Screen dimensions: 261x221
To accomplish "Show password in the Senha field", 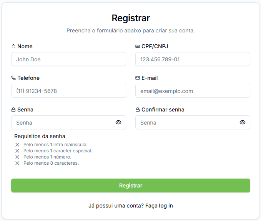I will pyautogui.click(x=118, y=122).
